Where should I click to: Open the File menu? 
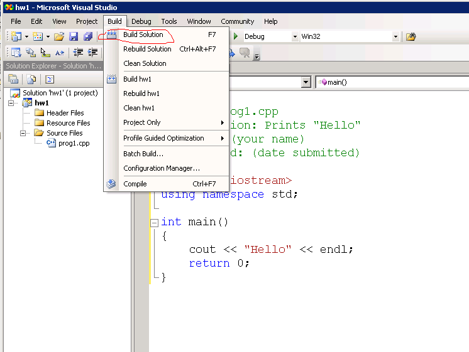16,21
